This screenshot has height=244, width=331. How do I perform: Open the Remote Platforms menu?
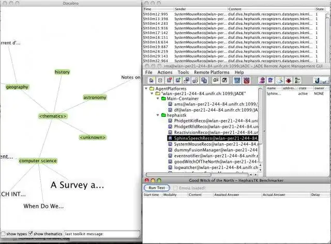[x=212, y=72]
